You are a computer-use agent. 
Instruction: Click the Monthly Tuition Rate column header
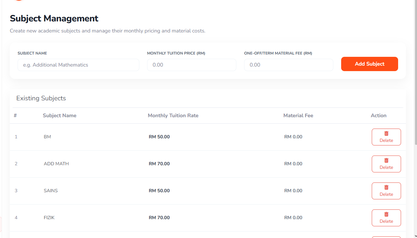point(173,116)
